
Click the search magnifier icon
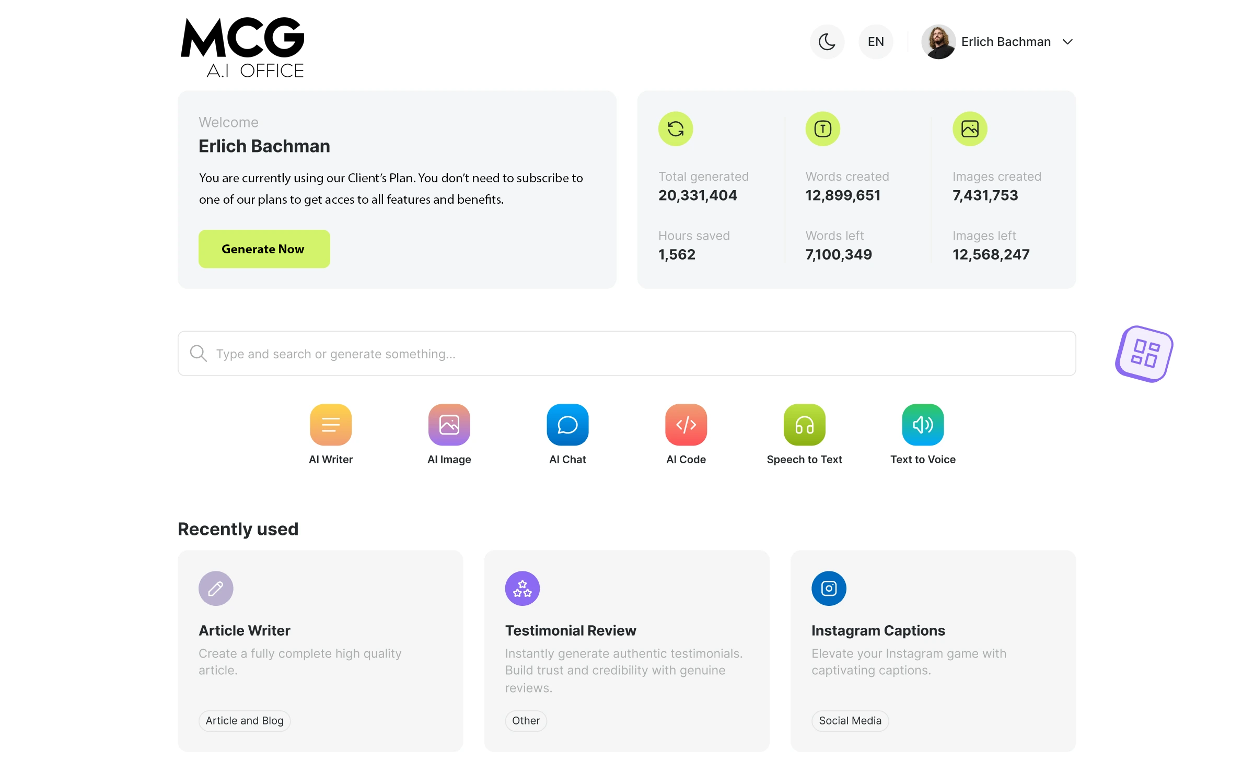click(x=198, y=354)
